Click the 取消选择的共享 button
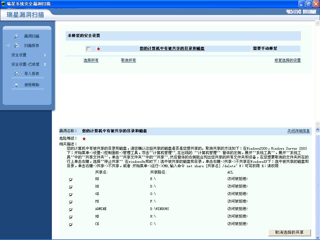The width and height of the screenshot is (320, 240). [x=289, y=232]
